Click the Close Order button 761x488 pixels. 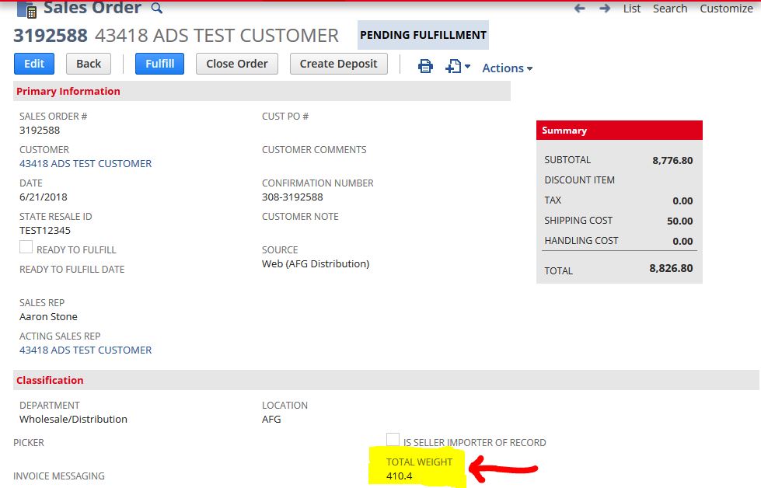coord(237,64)
